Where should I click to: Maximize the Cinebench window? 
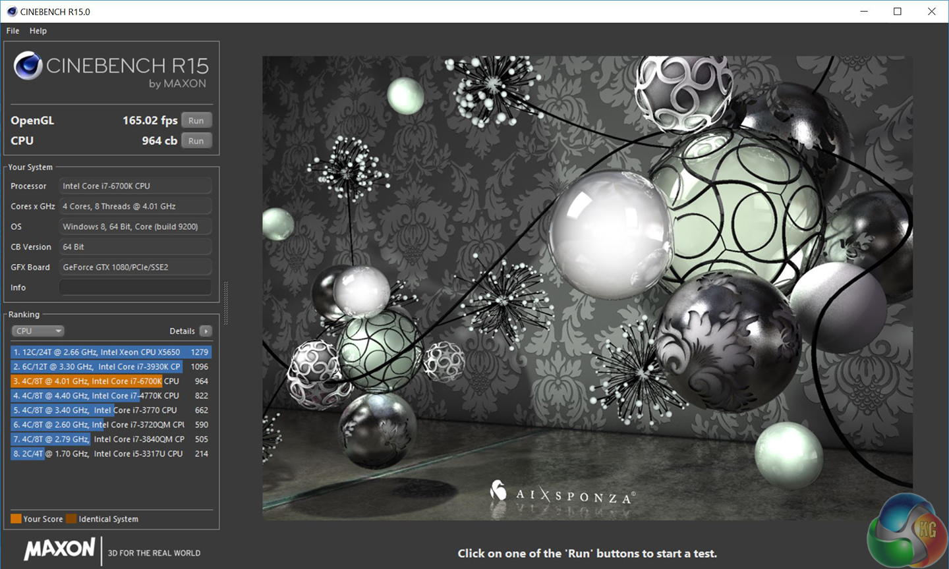tap(897, 11)
